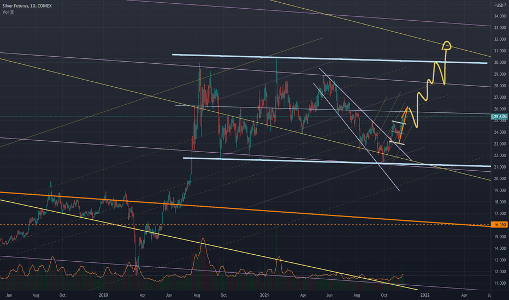
Task: Select the hand-drawn yellow arrowhead near 32.000
Action: tap(447, 45)
